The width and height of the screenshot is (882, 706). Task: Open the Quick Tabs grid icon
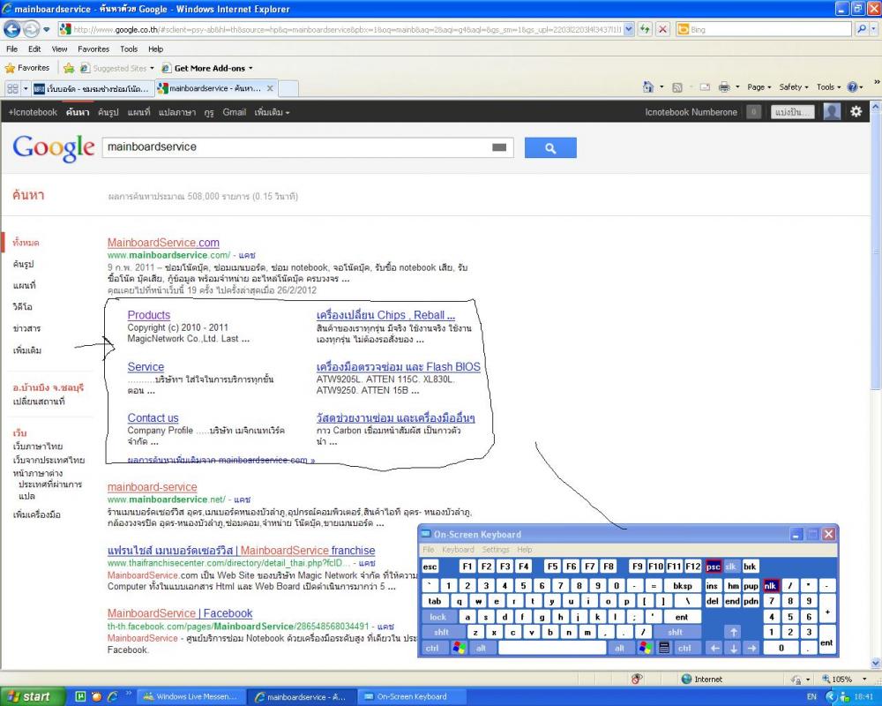(x=13, y=88)
